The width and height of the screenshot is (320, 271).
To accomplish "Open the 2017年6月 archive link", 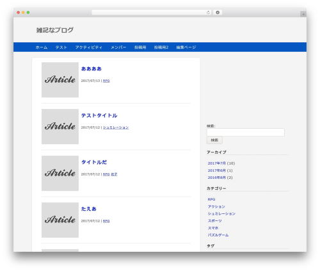I will pos(217,170).
